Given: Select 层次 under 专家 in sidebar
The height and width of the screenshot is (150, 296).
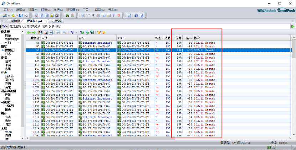Looking at the screenshot, I should point(8,61).
